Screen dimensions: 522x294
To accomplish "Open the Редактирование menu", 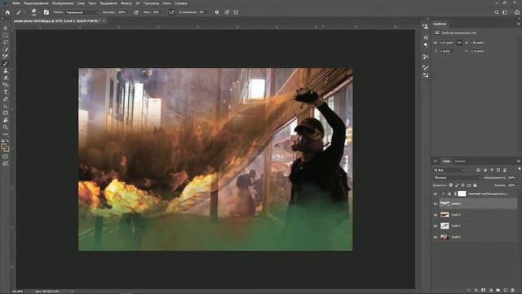I will 36,3.
